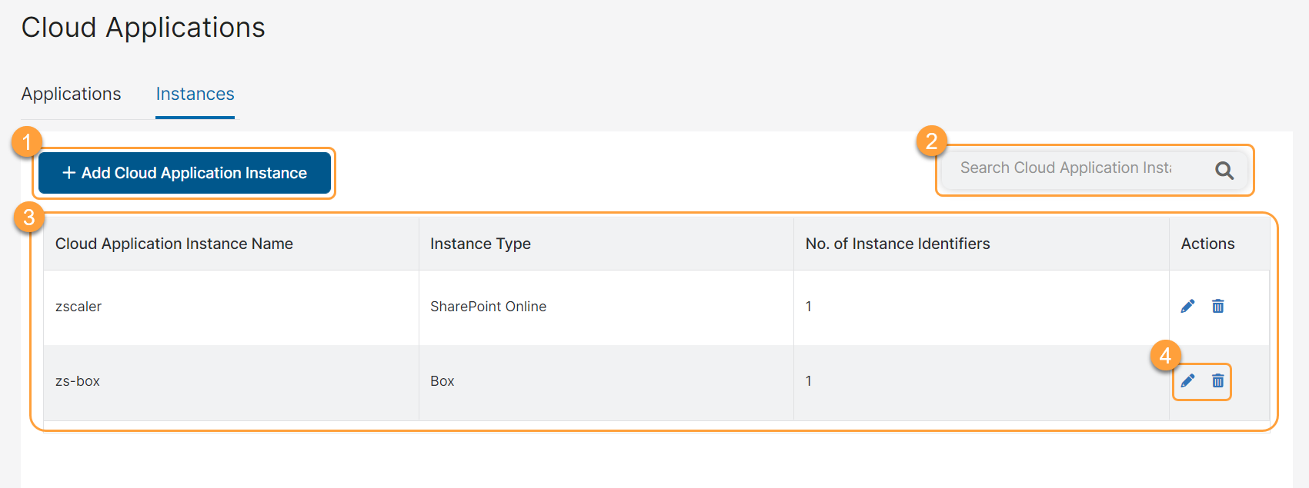Screen dimensions: 1309x488
Task: Click the SharePoint Online instance type cell
Action: pos(488,307)
